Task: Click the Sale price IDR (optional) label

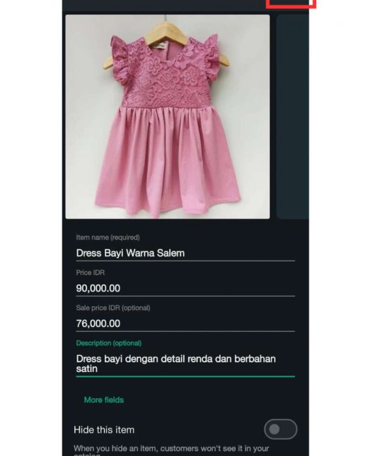Action: 113,307
